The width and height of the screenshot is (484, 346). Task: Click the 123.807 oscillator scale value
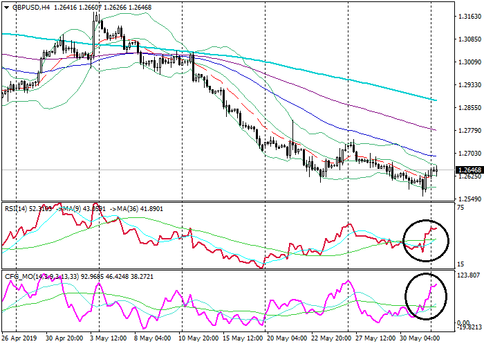click(467, 276)
